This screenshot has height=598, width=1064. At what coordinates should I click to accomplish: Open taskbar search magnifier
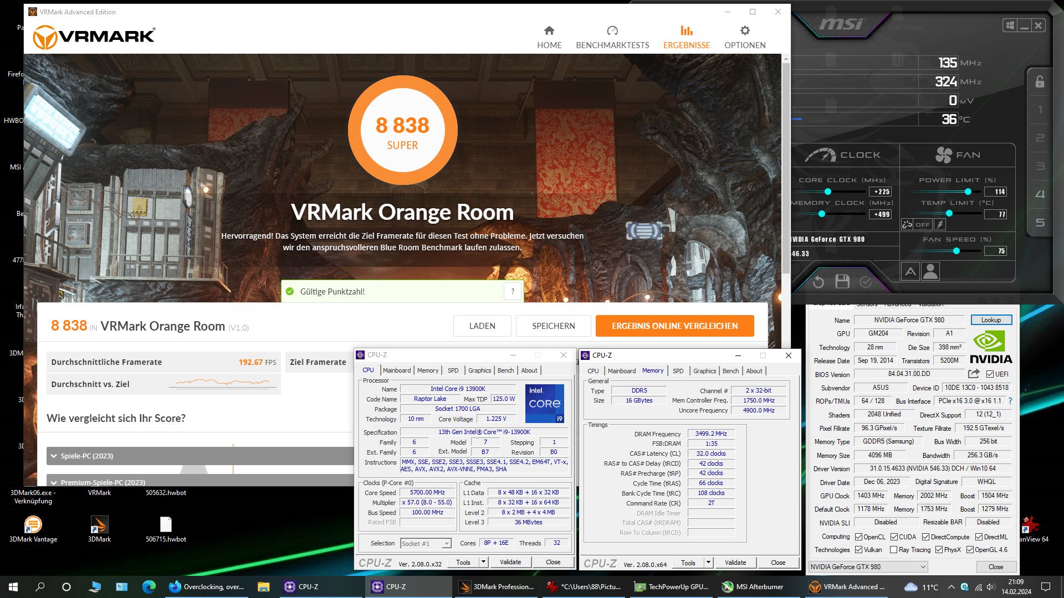click(x=40, y=587)
